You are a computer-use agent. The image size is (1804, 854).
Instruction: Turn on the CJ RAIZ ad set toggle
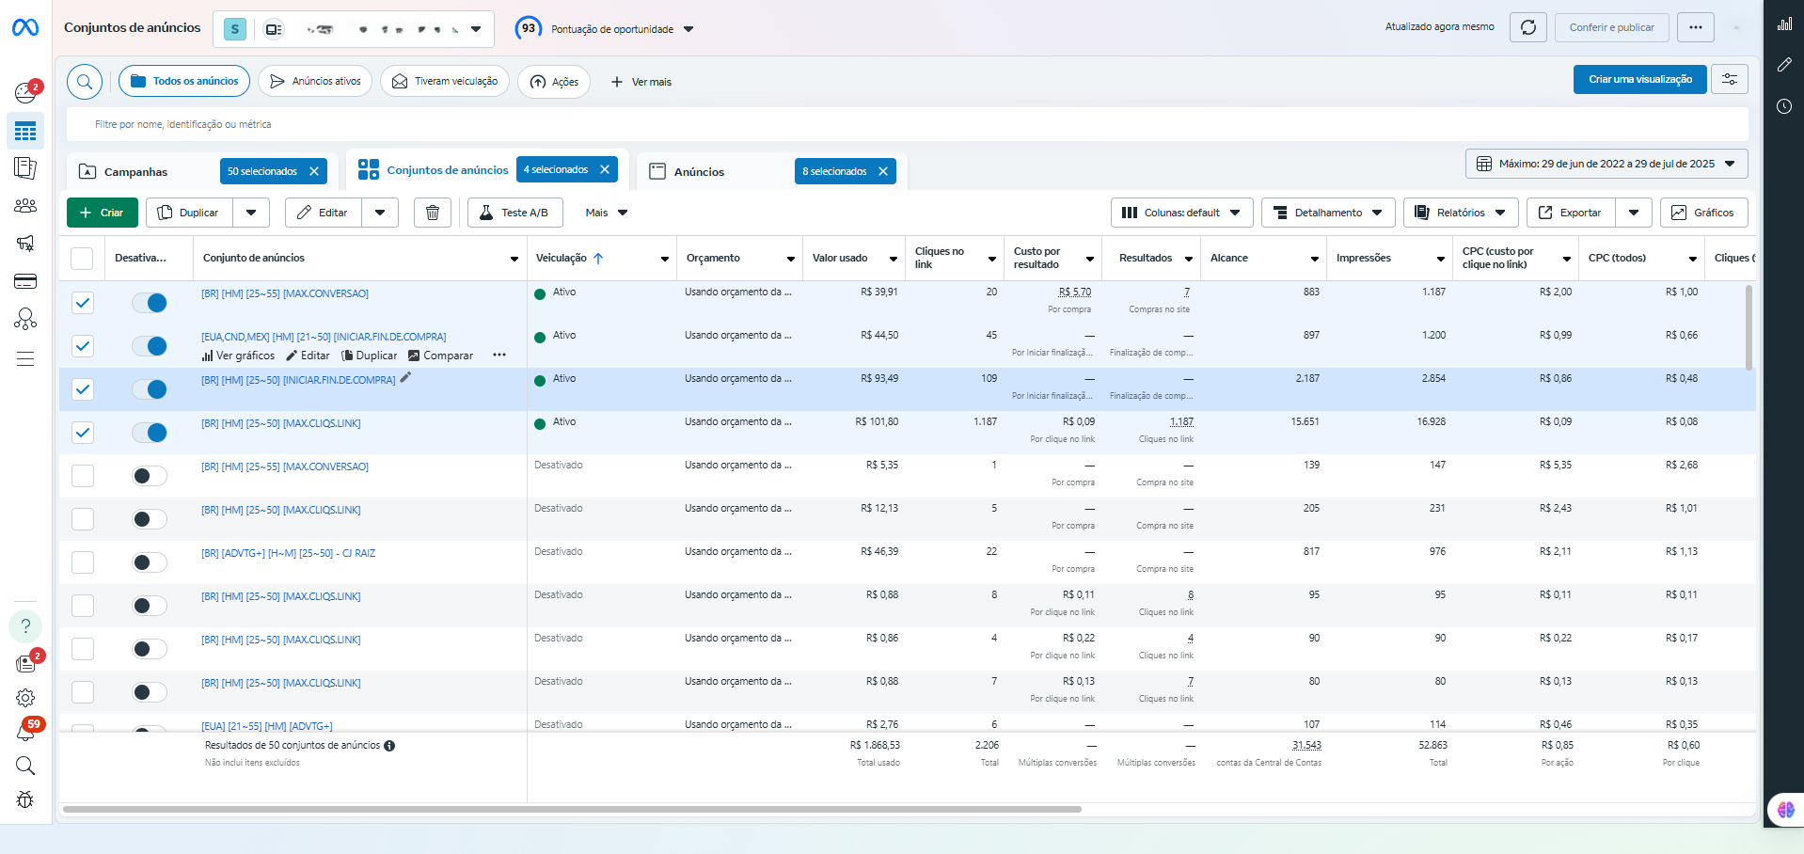coord(150,562)
